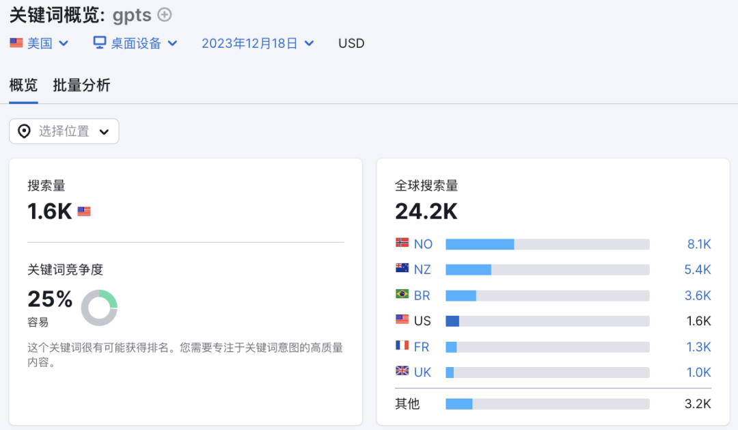Open the 桌面设备 device dropdown
This screenshot has height=430, width=738.
tap(135, 43)
